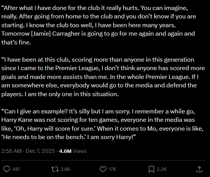The height and width of the screenshot is (177, 210).
Task: View the 4.6M view count analytics
Action: 65,151
